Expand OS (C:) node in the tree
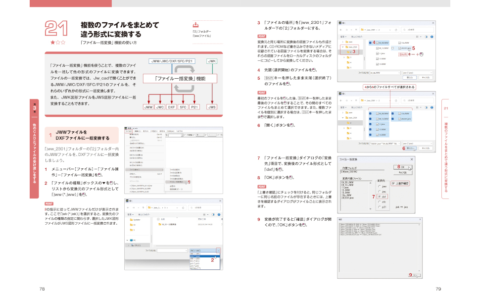This screenshot has width=480, height=297. (x=128, y=245)
